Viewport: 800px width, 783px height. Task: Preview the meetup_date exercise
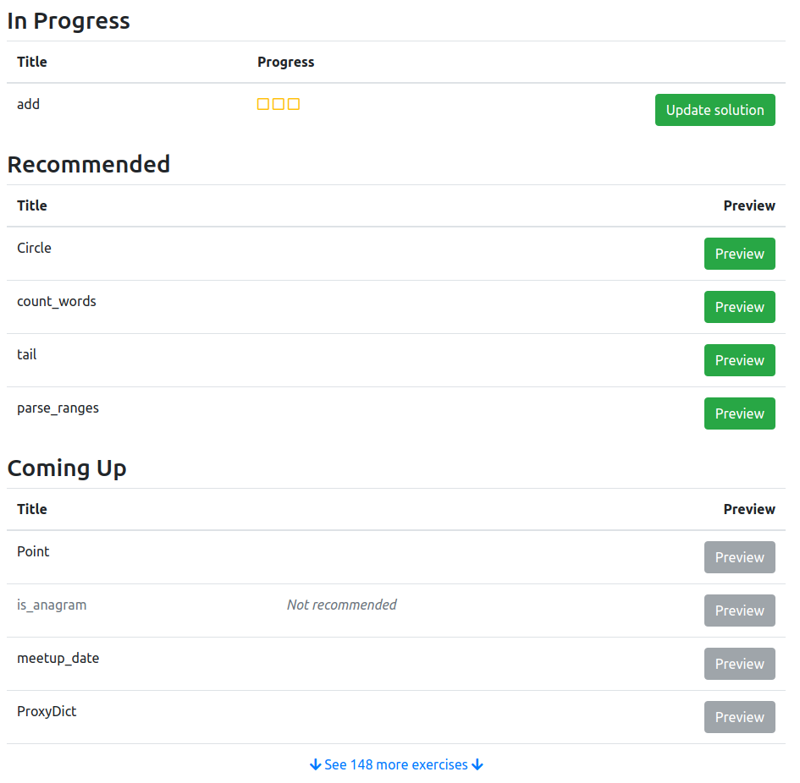coord(739,664)
